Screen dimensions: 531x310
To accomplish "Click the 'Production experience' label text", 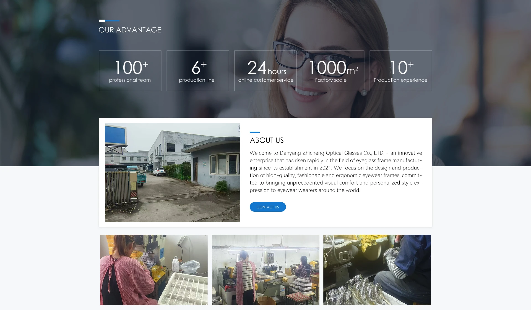I will click(400, 80).
